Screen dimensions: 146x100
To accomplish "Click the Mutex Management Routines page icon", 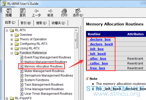I will pos(22,71).
